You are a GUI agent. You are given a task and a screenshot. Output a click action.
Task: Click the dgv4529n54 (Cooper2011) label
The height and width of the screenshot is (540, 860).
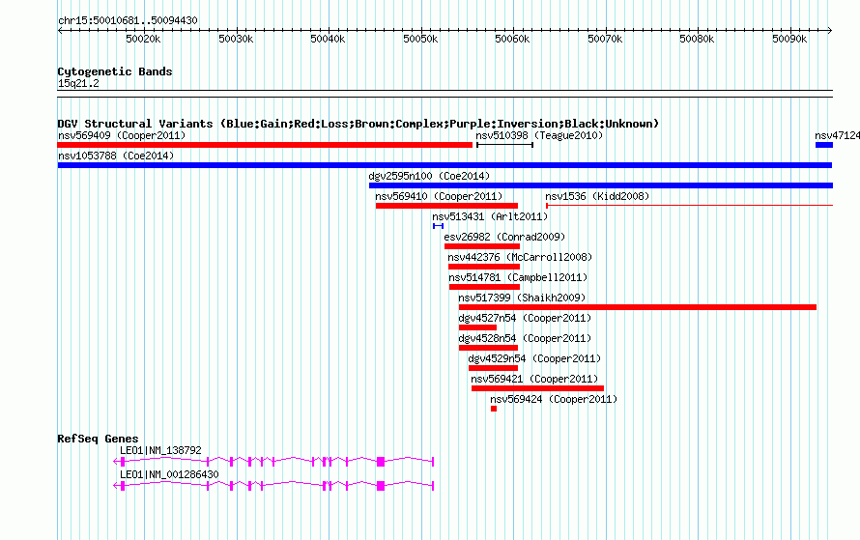point(534,358)
